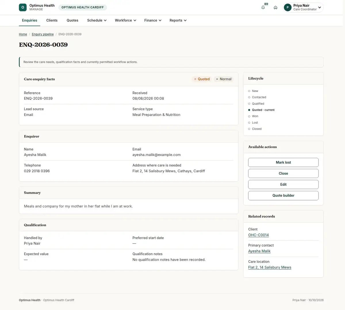The width and height of the screenshot is (345, 310).
Task: Click the Qualified lifecycle step
Action: point(256,104)
